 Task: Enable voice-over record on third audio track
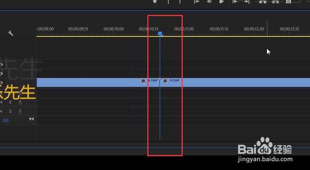(20, 111)
